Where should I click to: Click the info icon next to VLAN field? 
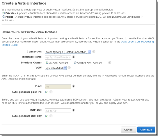click(73, 86)
